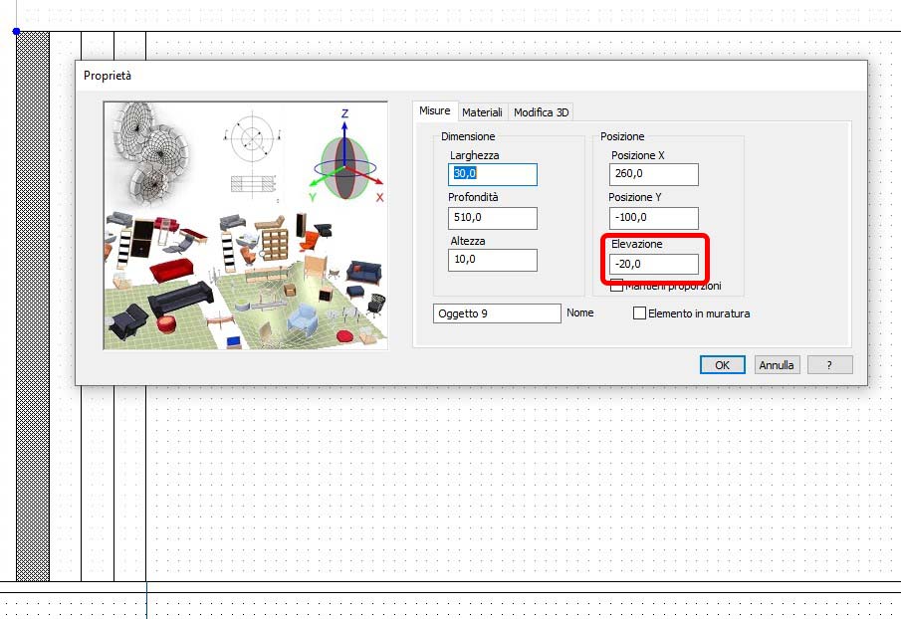Select the Misure tab
Image resolution: width=901 pixels, height=619 pixels.
click(x=434, y=110)
